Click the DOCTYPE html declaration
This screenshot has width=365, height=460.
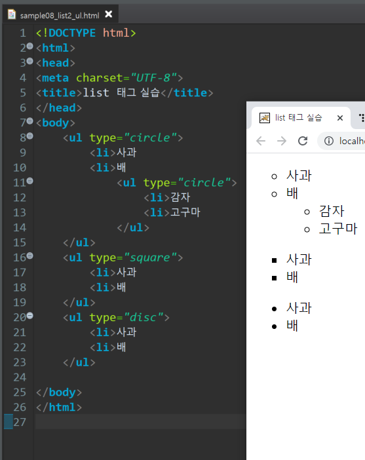pos(86,33)
